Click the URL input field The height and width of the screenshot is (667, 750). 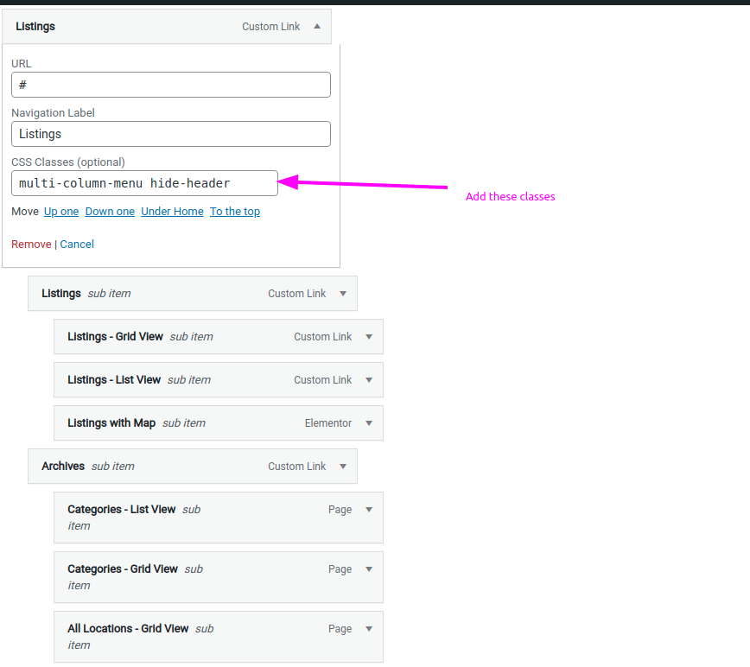point(171,85)
